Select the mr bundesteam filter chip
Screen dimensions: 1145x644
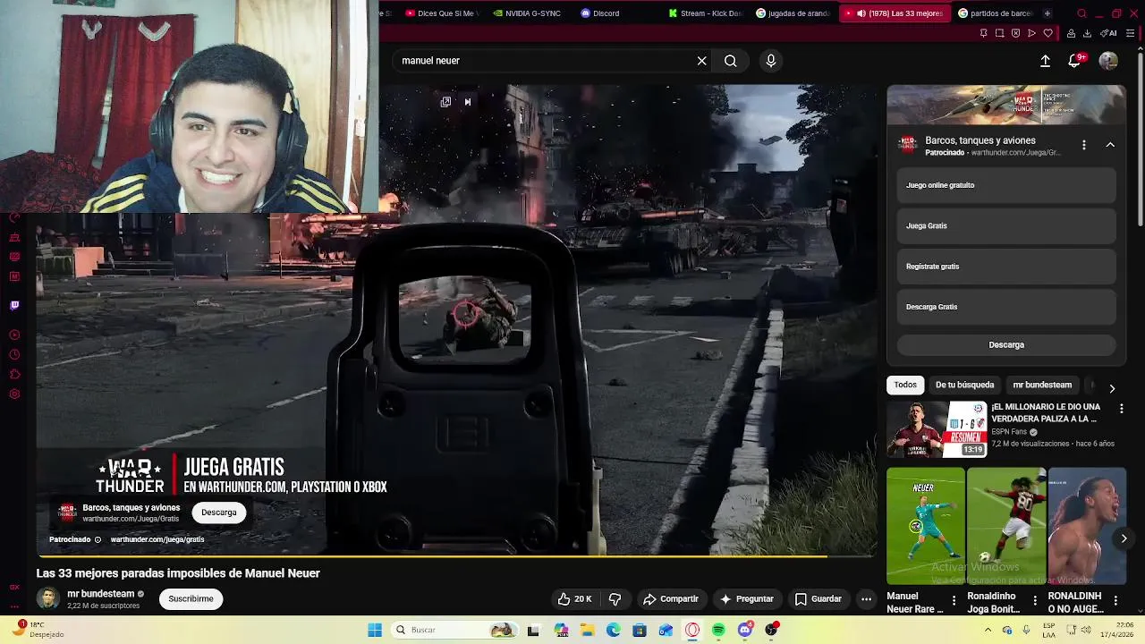pos(1042,385)
